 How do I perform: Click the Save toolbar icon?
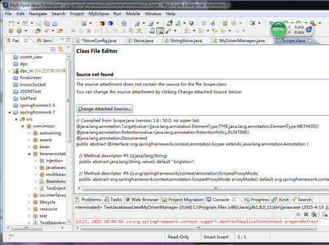coord(39,23)
